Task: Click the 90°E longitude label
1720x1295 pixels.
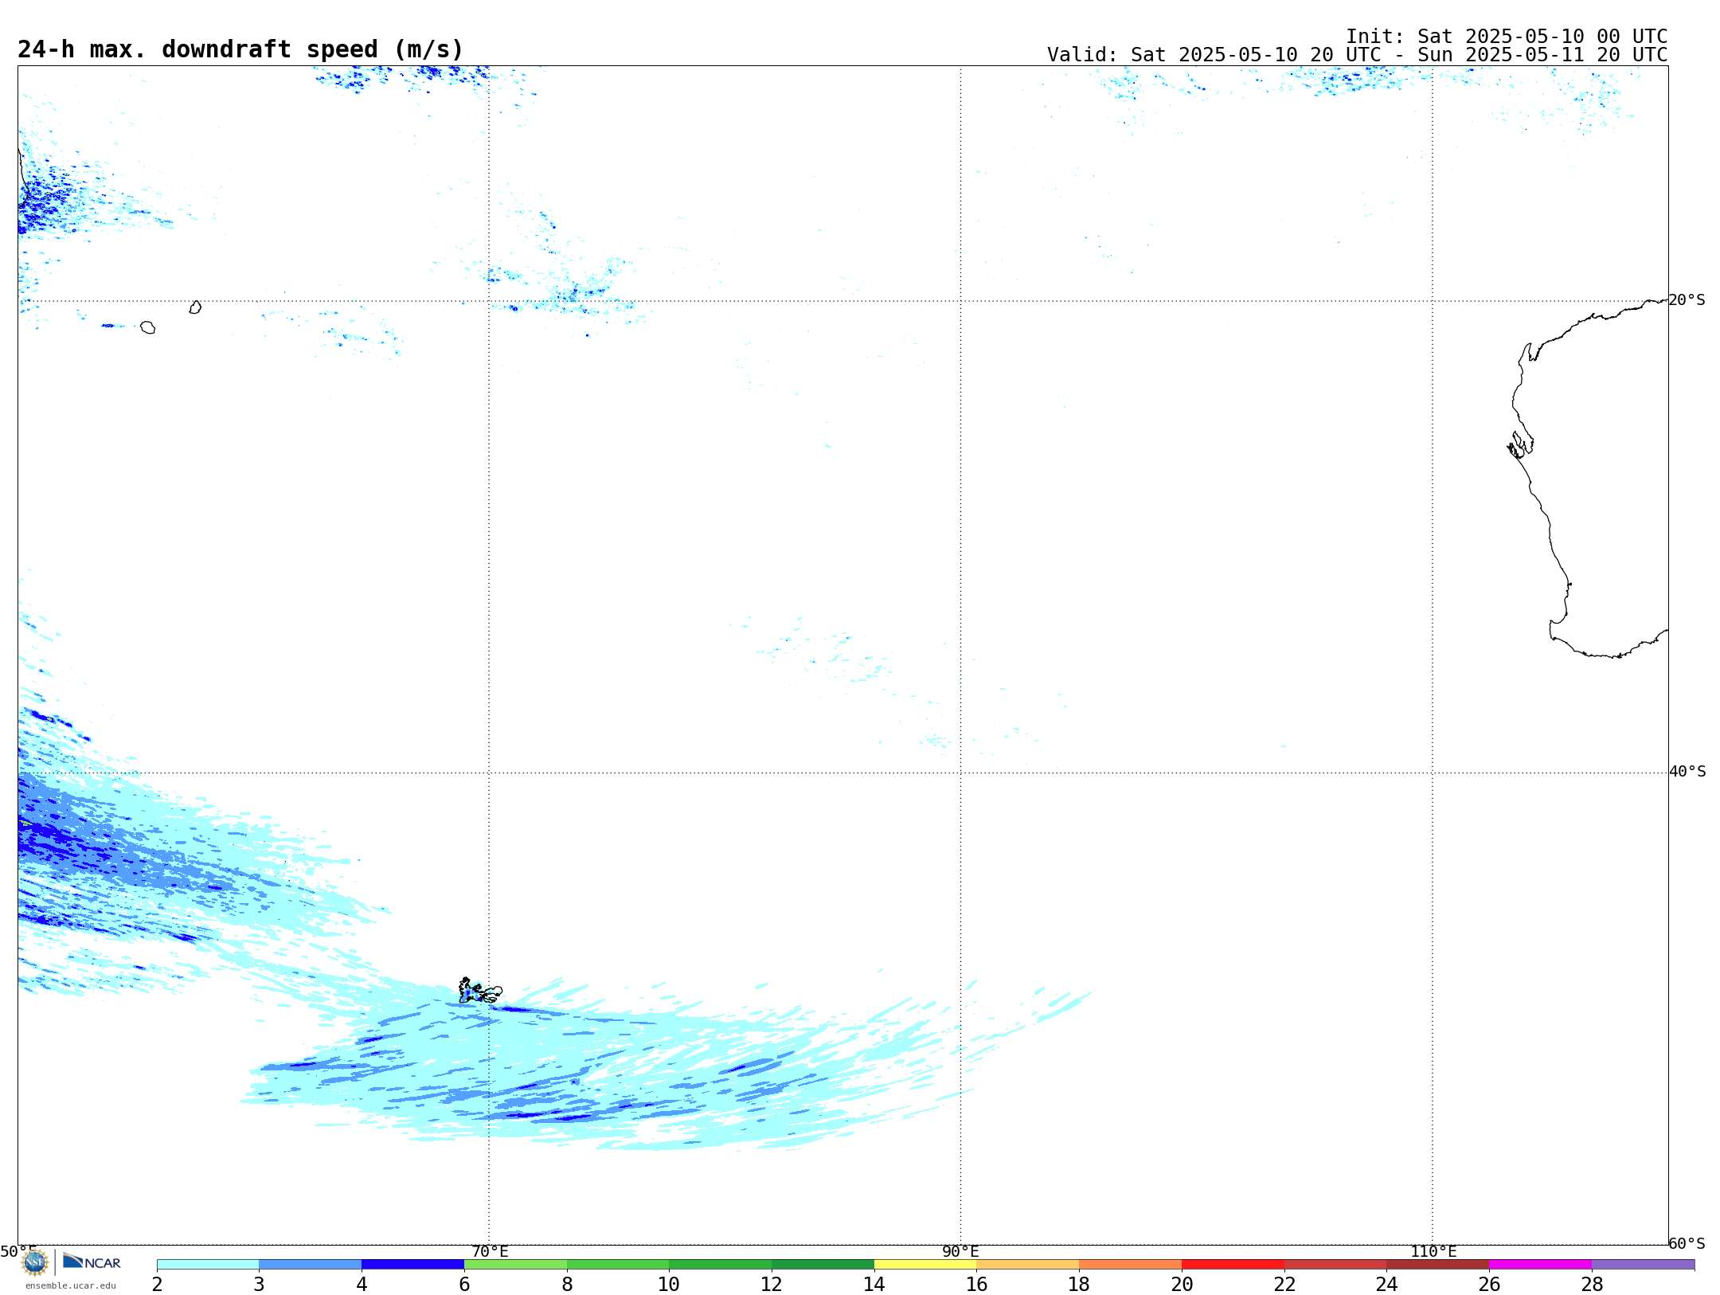Action: (960, 1252)
